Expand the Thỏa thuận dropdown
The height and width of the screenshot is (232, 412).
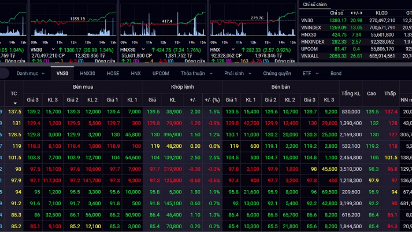[197, 74]
